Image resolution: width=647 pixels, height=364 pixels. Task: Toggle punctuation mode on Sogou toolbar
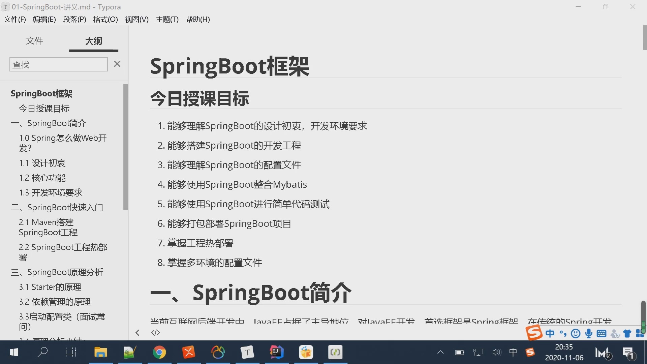pyautogui.click(x=563, y=334)
